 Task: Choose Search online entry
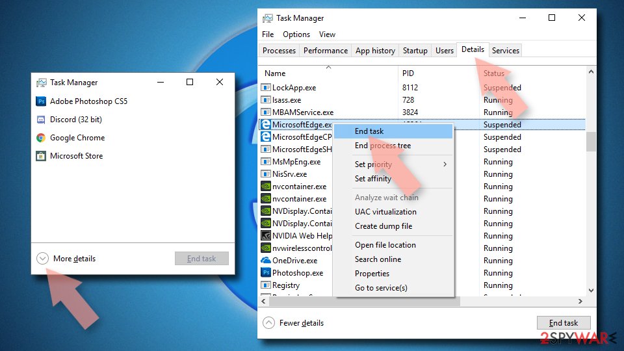pyautogui.click(x=393, y=259)
